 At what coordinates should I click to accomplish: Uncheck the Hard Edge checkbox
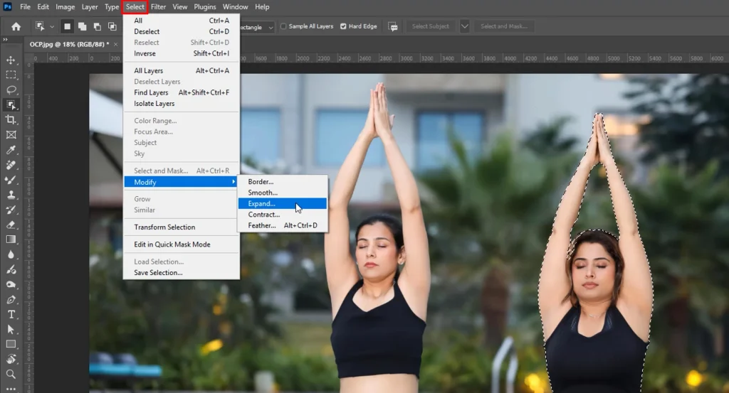point(343,26)
